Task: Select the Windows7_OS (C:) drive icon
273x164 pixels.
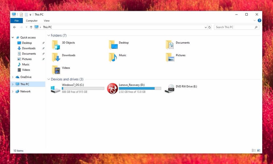Action: [55, 89]
